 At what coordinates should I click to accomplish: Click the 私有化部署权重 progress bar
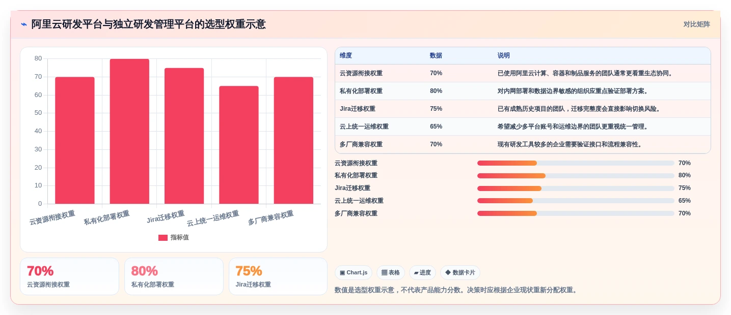[576, 176]
